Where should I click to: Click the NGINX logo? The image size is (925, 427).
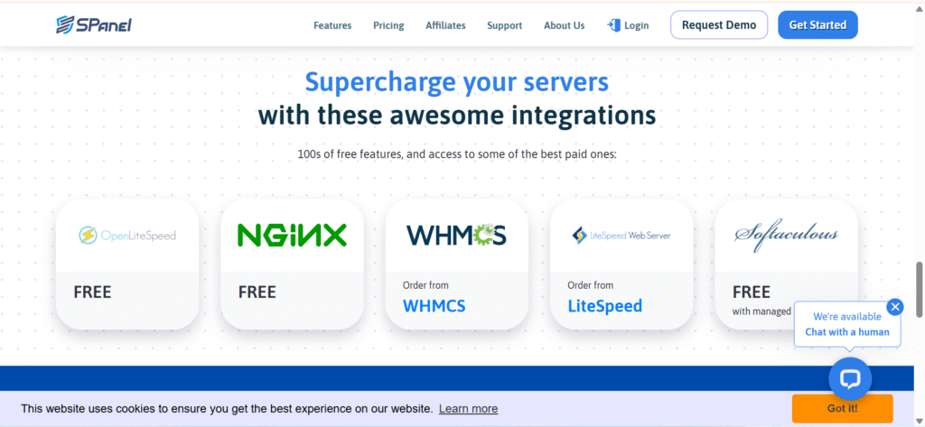pos(292,236)
